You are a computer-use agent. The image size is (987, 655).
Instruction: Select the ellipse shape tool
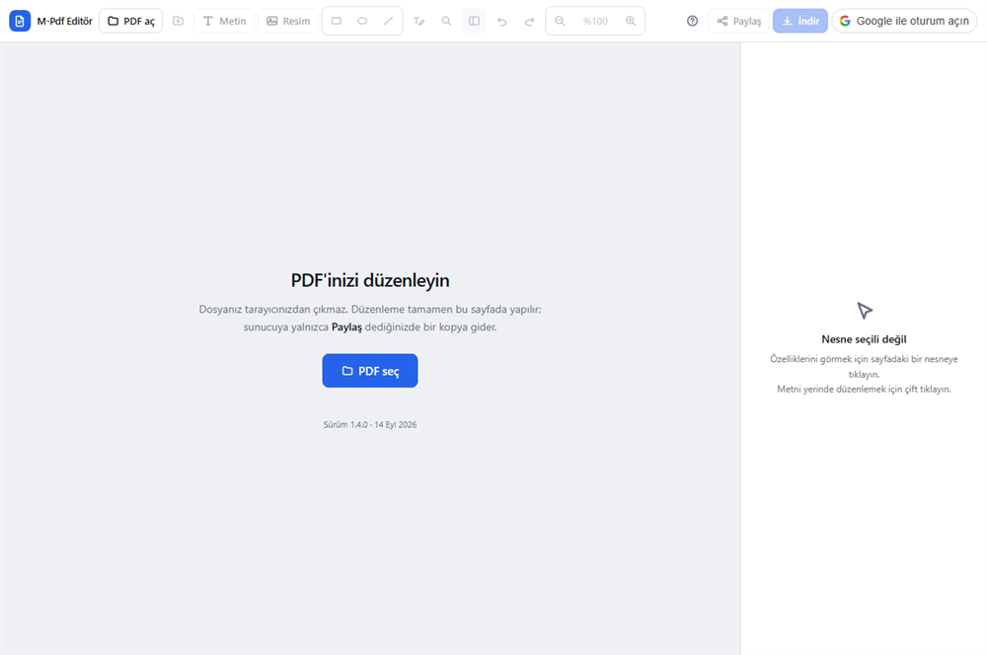click(x=362, y=21)
